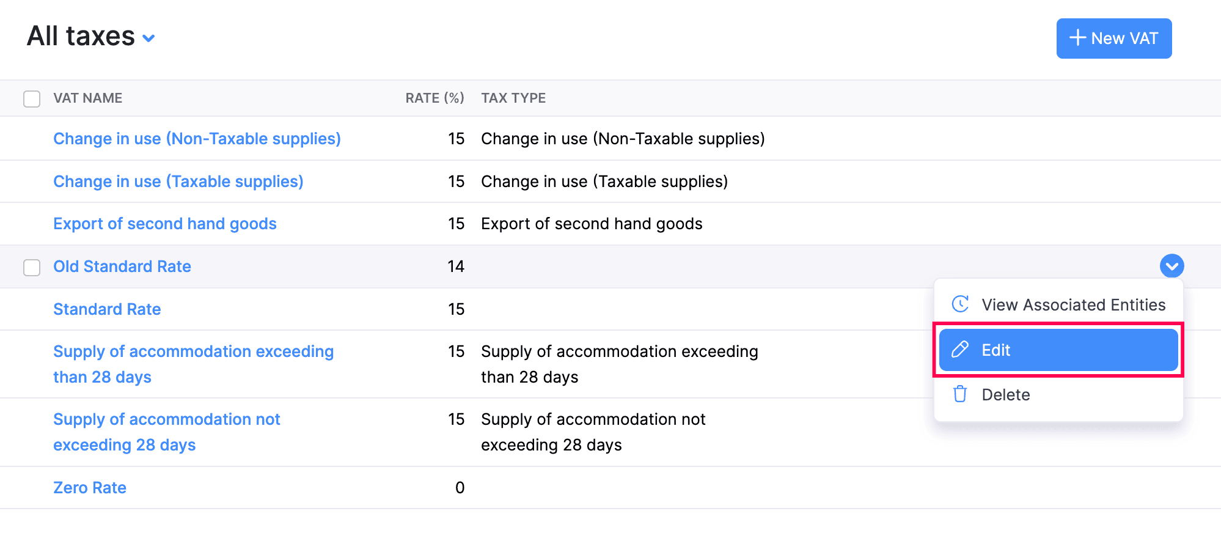Image resolution: width=1221 pixels, height=533 pixels.
Task: Collapse the Old Standard Rate action dropdown
Action: (1171, 266)
